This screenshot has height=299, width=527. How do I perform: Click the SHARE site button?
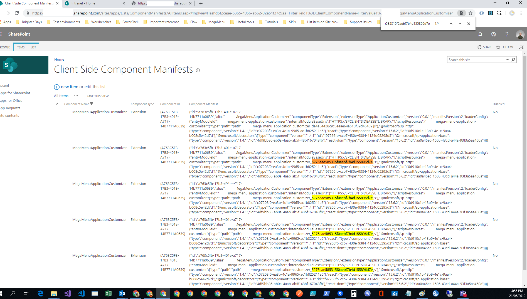(484, 47)
